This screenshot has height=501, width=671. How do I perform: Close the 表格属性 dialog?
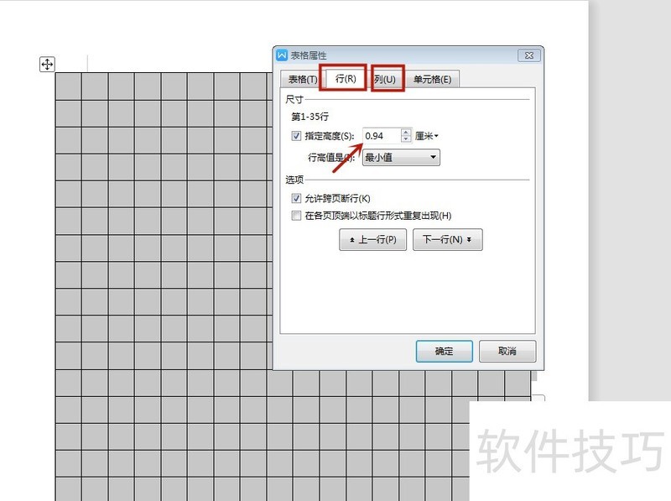coord(529,55)
